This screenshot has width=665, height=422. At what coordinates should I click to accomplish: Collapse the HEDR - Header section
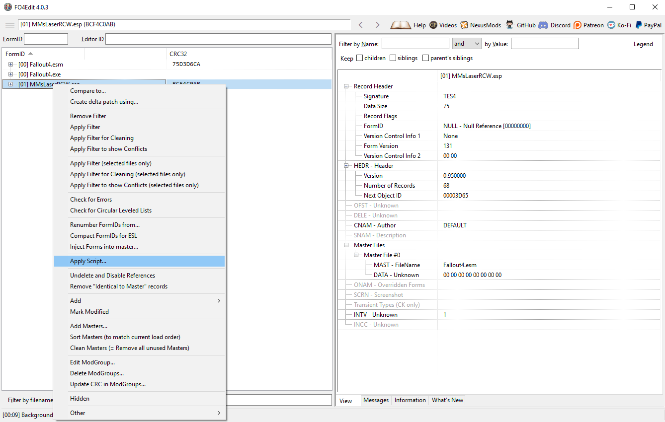346,166
